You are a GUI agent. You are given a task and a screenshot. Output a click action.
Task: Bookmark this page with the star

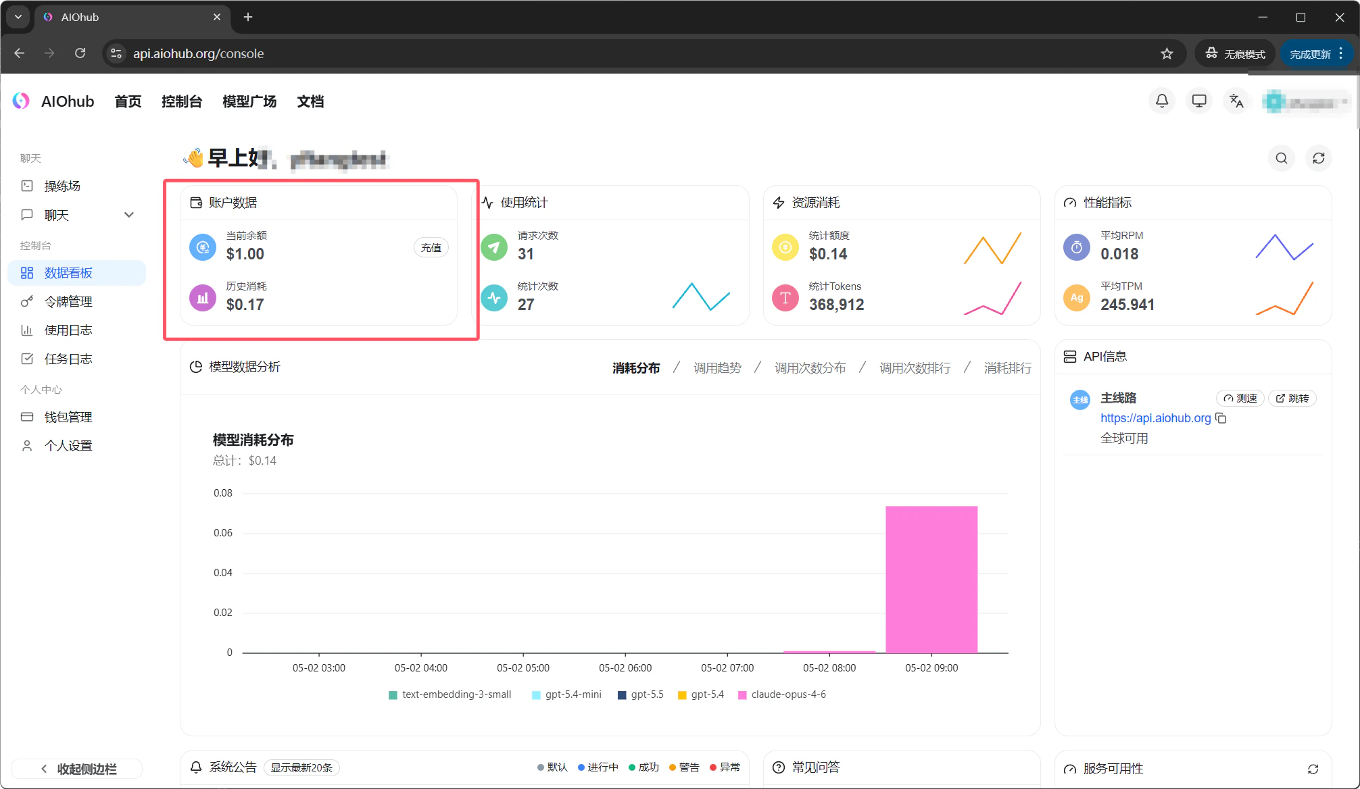tap(1167, 53)
